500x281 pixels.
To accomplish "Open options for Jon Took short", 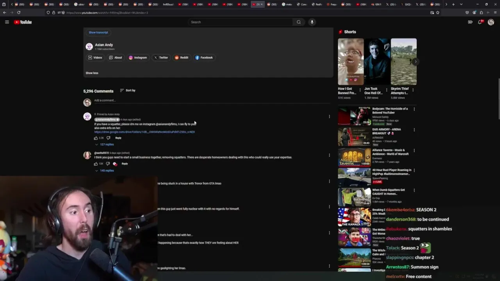I will [x=387, y=90].
